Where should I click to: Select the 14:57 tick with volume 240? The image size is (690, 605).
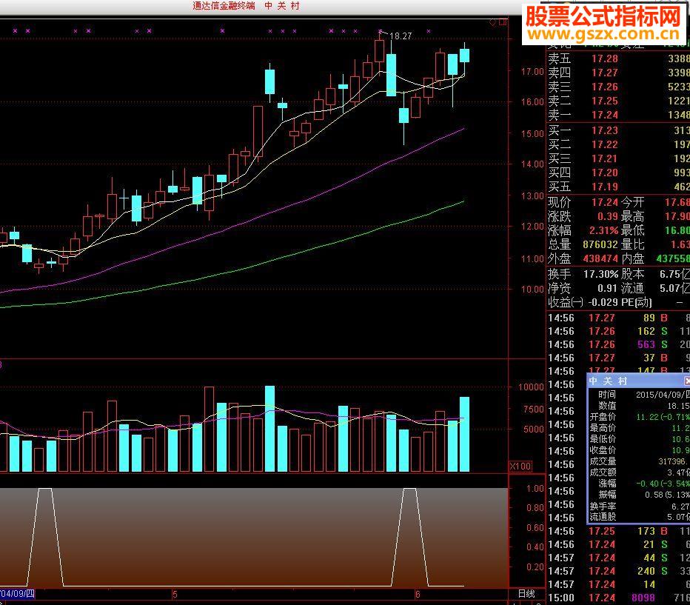pyautogui.click(x=618, y=571)
